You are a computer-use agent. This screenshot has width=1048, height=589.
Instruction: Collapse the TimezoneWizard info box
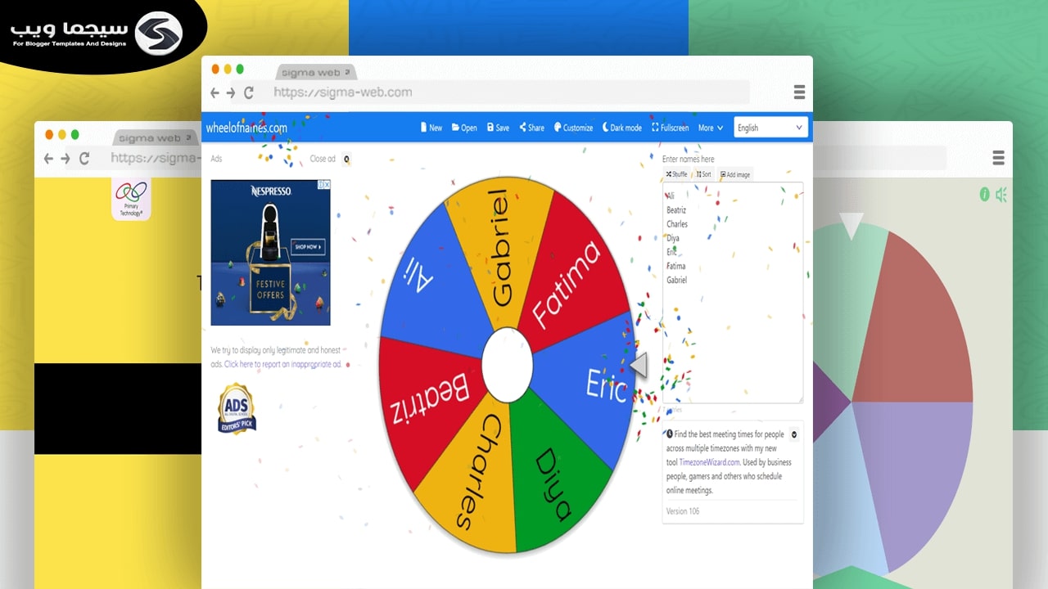click(794, 435)
